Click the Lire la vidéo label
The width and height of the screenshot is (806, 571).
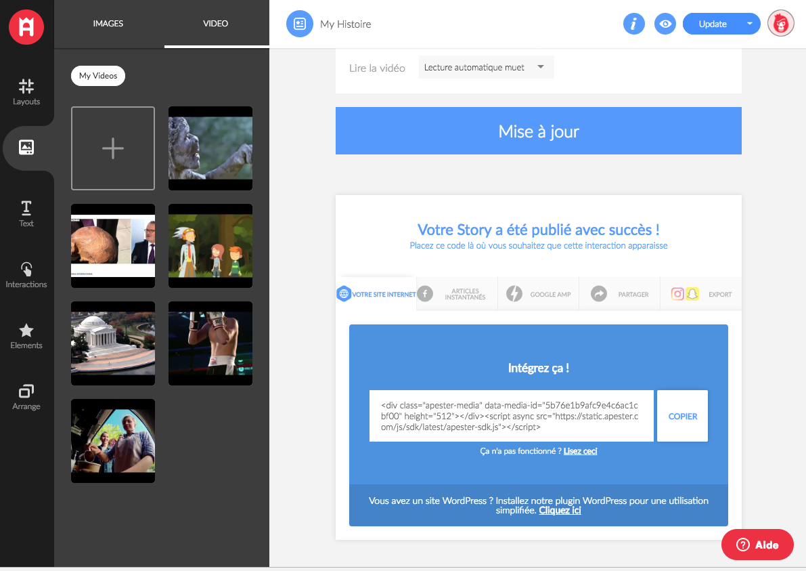tap(378, 68)
